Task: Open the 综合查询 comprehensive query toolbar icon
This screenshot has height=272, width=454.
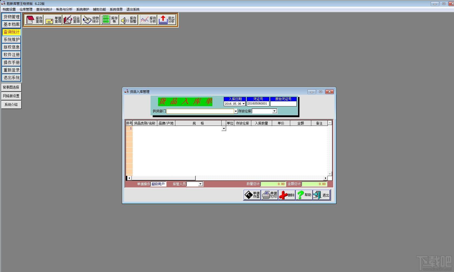Action: pos(72,20)
